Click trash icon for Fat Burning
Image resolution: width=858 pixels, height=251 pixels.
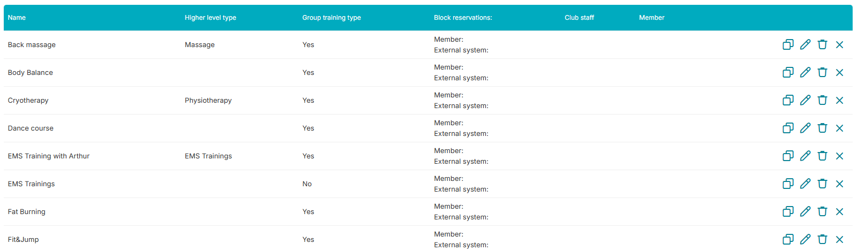coord(822,211)
